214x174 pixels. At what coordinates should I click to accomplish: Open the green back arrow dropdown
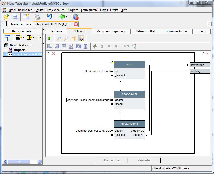click(x=67, y=17)
